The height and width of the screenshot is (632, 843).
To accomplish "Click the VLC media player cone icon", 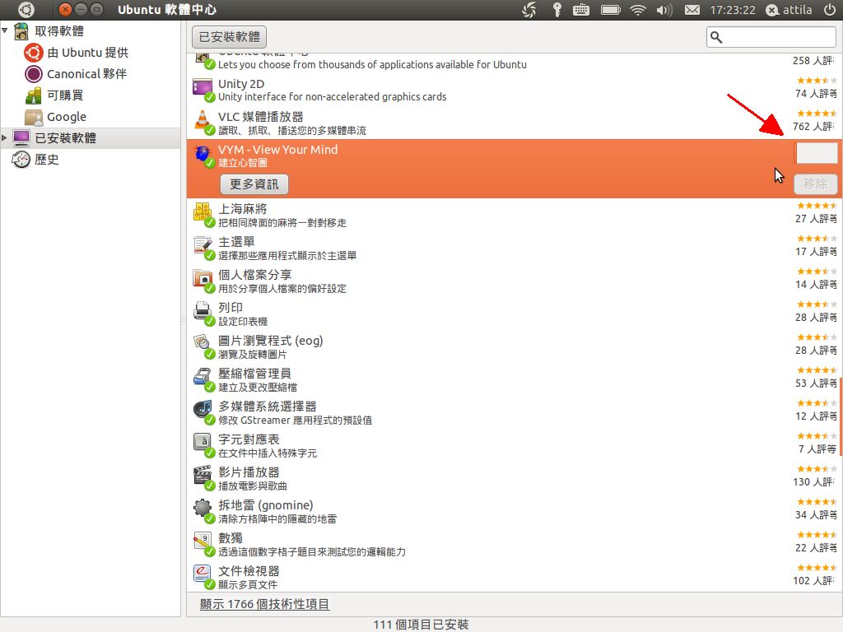I will [x=203, y=121].
